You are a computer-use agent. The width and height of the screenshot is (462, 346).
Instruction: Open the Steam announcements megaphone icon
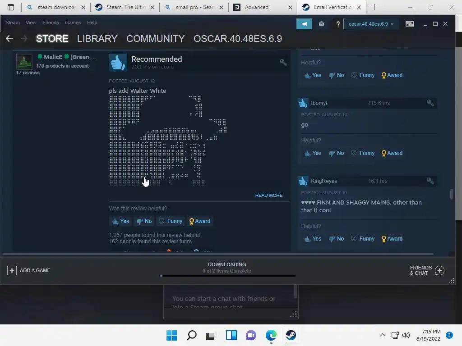point(304,24)
